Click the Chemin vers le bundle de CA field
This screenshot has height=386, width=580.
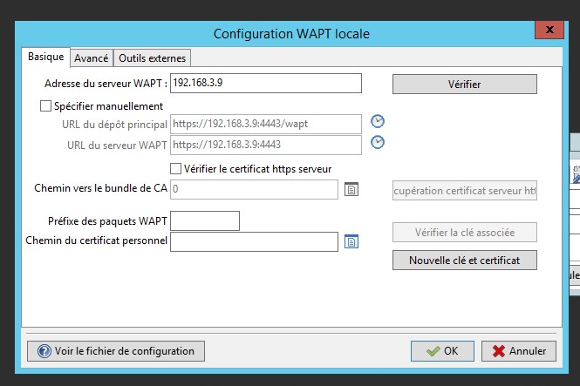(254, 189)
